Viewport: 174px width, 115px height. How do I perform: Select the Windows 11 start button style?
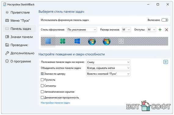pos(48,41)
